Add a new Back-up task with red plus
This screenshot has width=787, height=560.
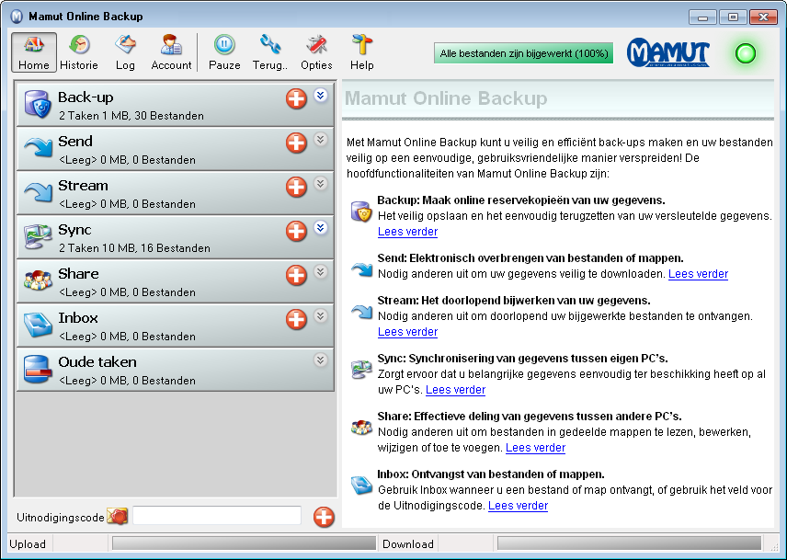point(296,98)
